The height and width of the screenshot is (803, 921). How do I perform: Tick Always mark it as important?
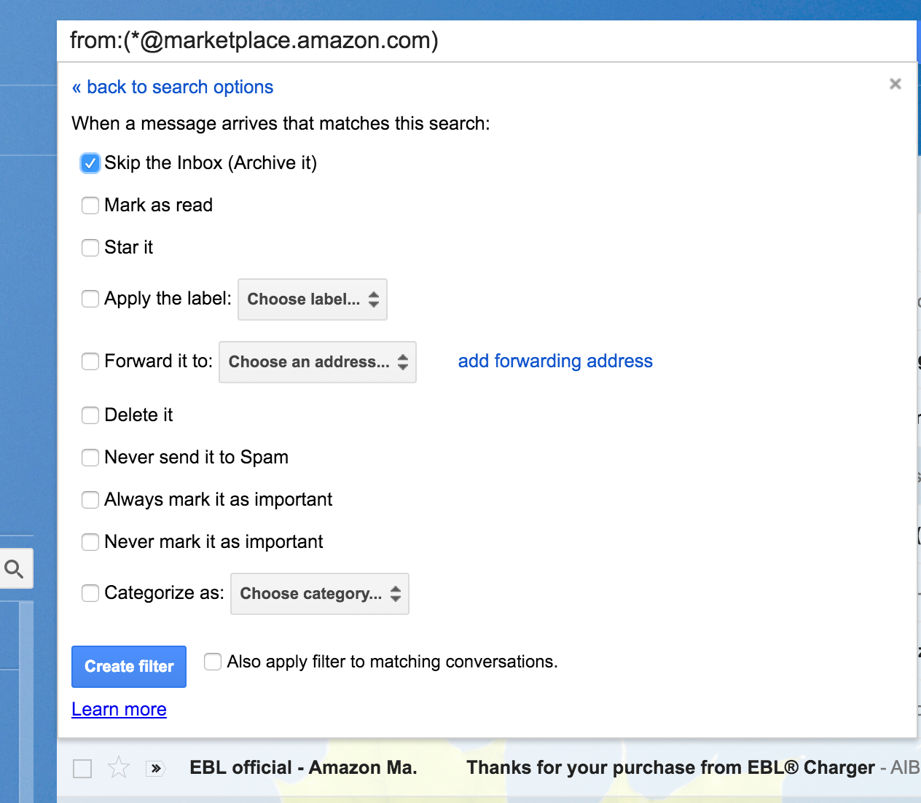click(90, 500)
